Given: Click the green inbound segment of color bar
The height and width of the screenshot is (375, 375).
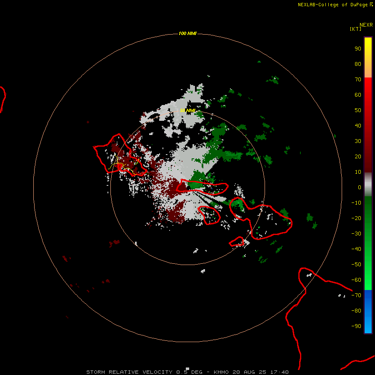Looking at the screenshot, I should pyautogui.click(x=368, y=243).
